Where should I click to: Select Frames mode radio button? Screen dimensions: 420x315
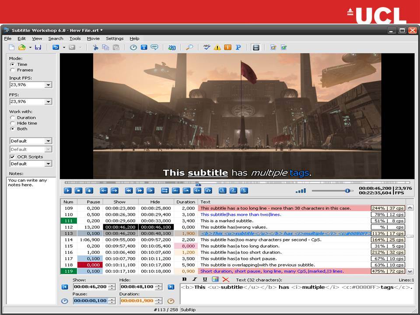[12, 70]
